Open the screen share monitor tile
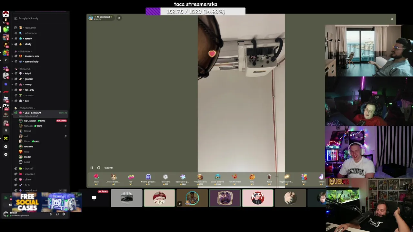This screenshot has height=232, width=413. pos(94,198)
